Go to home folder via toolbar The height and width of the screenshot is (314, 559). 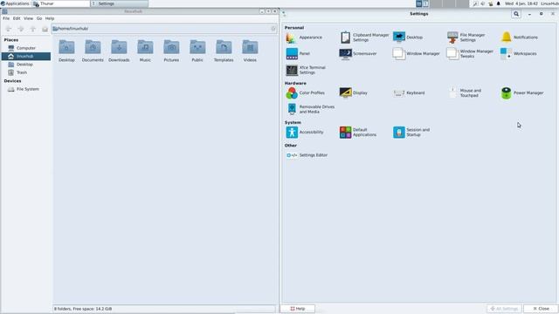(45, 29)
